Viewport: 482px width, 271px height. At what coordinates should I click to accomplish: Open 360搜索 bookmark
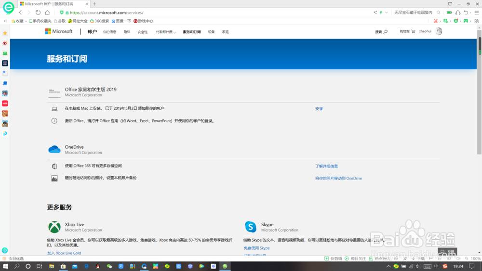tap(99, 21)
